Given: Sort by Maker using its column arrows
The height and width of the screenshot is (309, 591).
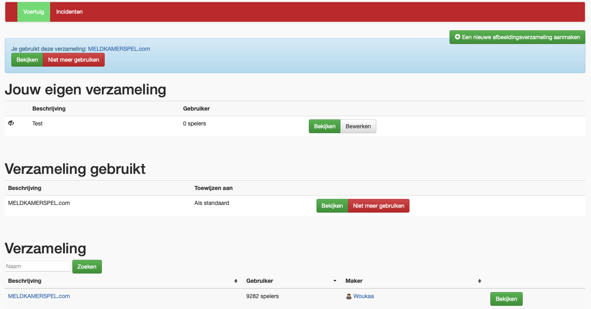Looking at the screenshot, I should (479, 281).
